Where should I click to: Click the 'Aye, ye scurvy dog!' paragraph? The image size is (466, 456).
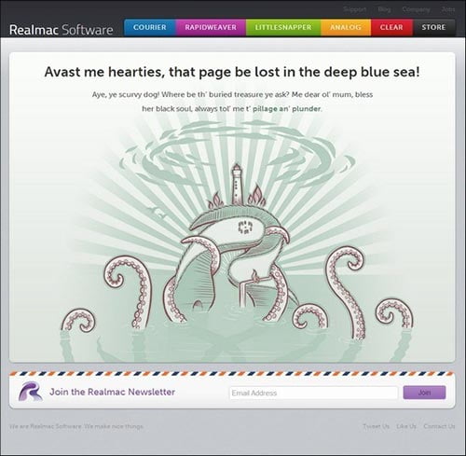tap(232, 102)
